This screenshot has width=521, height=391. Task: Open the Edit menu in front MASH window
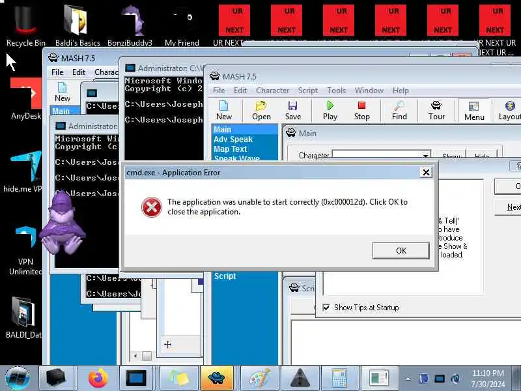click(240, 91)
